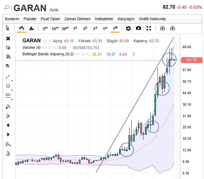Image resolution: width=204 pixels, height=179 pixels.
Task: Open the Karşılaştır menu
Action: click(x=126, y=19)
